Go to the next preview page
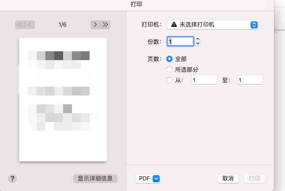The image size is (285, 191). coord(95,25)
